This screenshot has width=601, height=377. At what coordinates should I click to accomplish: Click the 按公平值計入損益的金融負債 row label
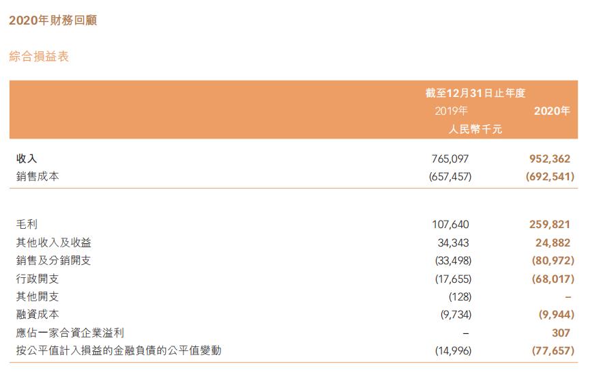coord(119,350)
